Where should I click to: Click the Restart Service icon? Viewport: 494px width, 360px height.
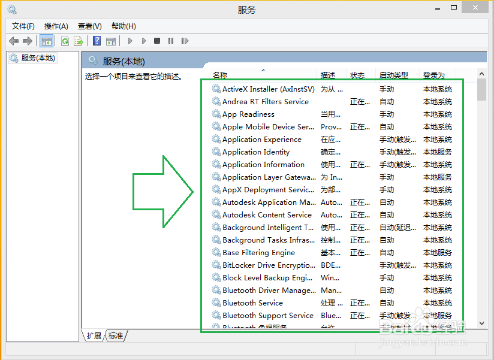point(185,41)
